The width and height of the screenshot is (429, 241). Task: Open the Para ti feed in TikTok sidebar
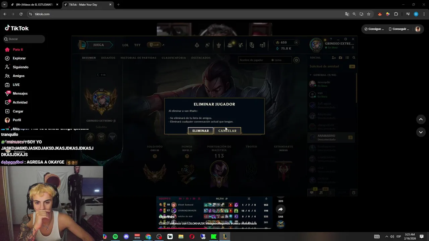coord(14,50)
